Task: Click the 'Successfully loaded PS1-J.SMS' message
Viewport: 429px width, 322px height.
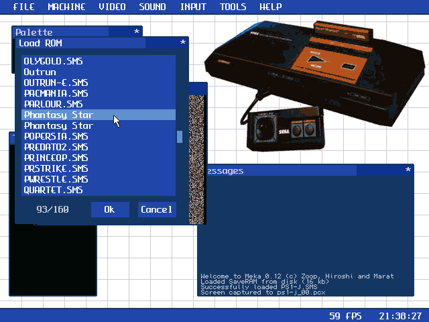Action: pos(259,287)
